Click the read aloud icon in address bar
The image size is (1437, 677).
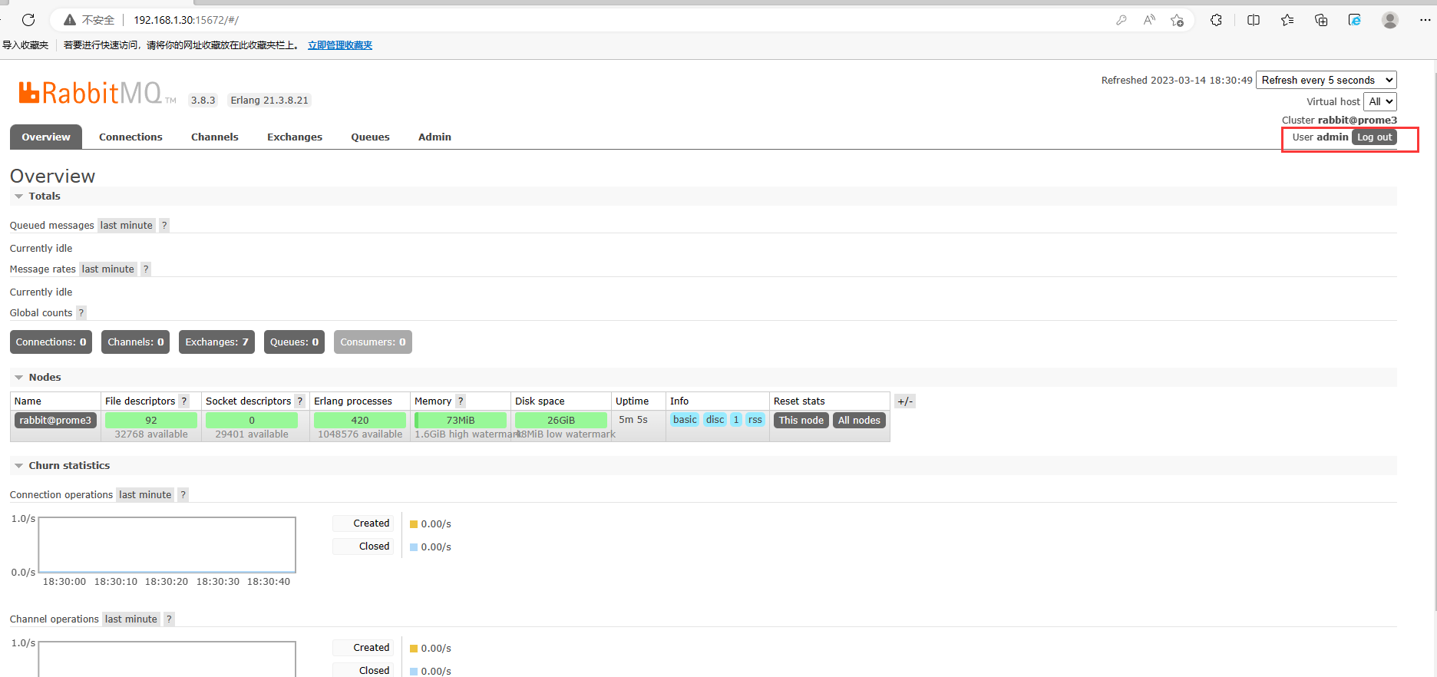(1149, 20)
